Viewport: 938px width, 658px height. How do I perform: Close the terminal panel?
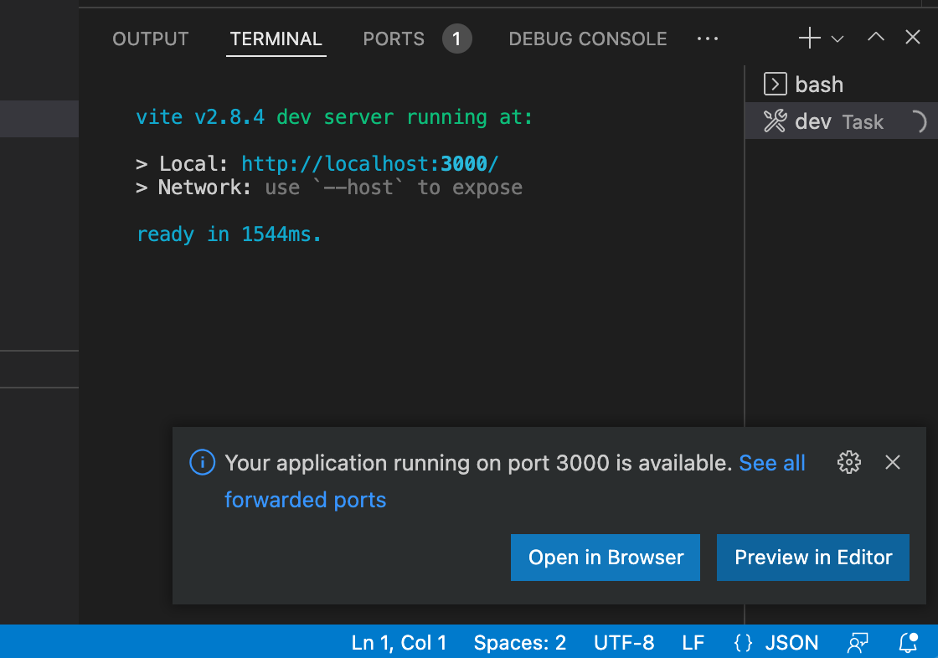(912, 37)
